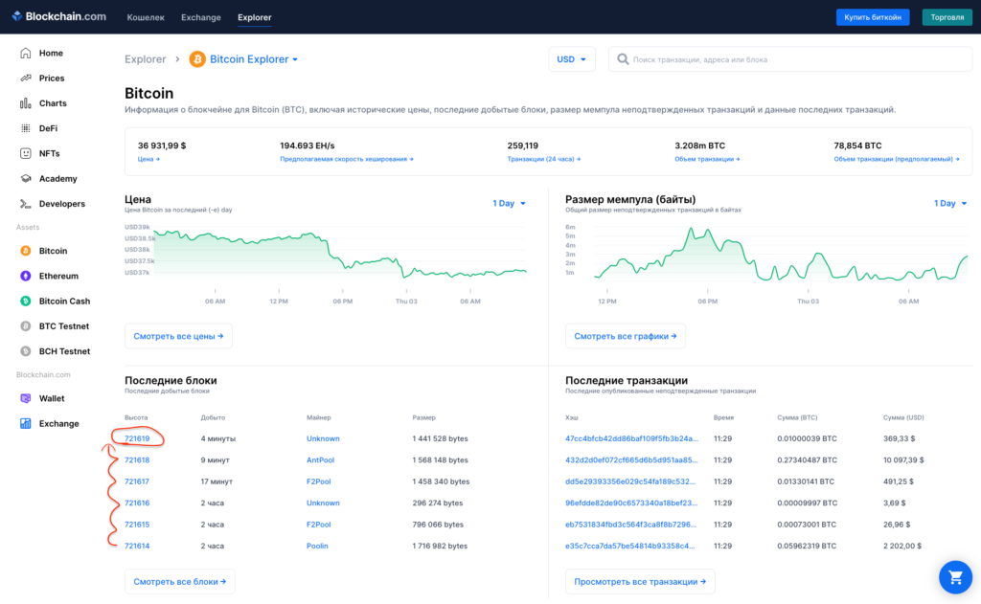Viewport: 981px width, 604px height.
Task: Open transaction hash 432d2d0ef072cf665d6b5d951aa85
Action: point(632,460)
